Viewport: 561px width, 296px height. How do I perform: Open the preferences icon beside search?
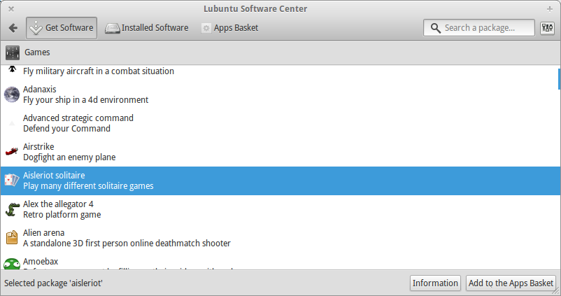point(547,28)
